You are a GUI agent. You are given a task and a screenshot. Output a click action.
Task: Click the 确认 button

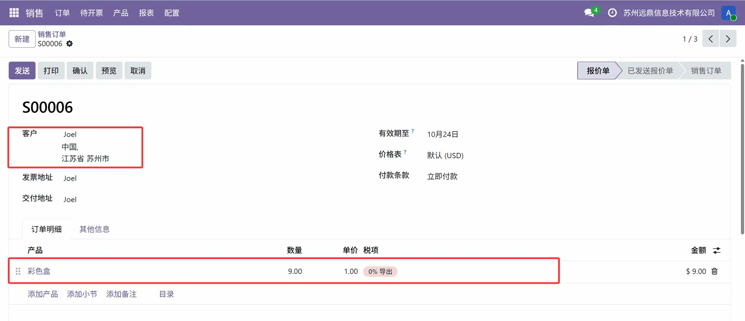[x=80, y=71]
